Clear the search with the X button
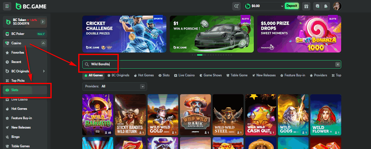 coord(338,64)
